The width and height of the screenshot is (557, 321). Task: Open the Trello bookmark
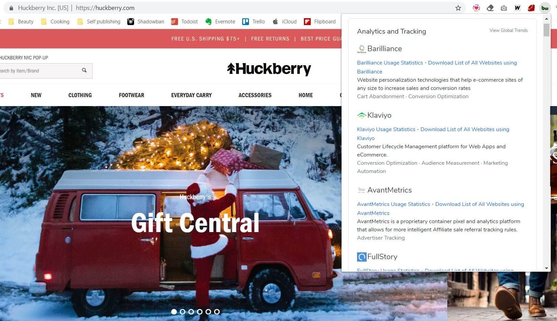253,22
